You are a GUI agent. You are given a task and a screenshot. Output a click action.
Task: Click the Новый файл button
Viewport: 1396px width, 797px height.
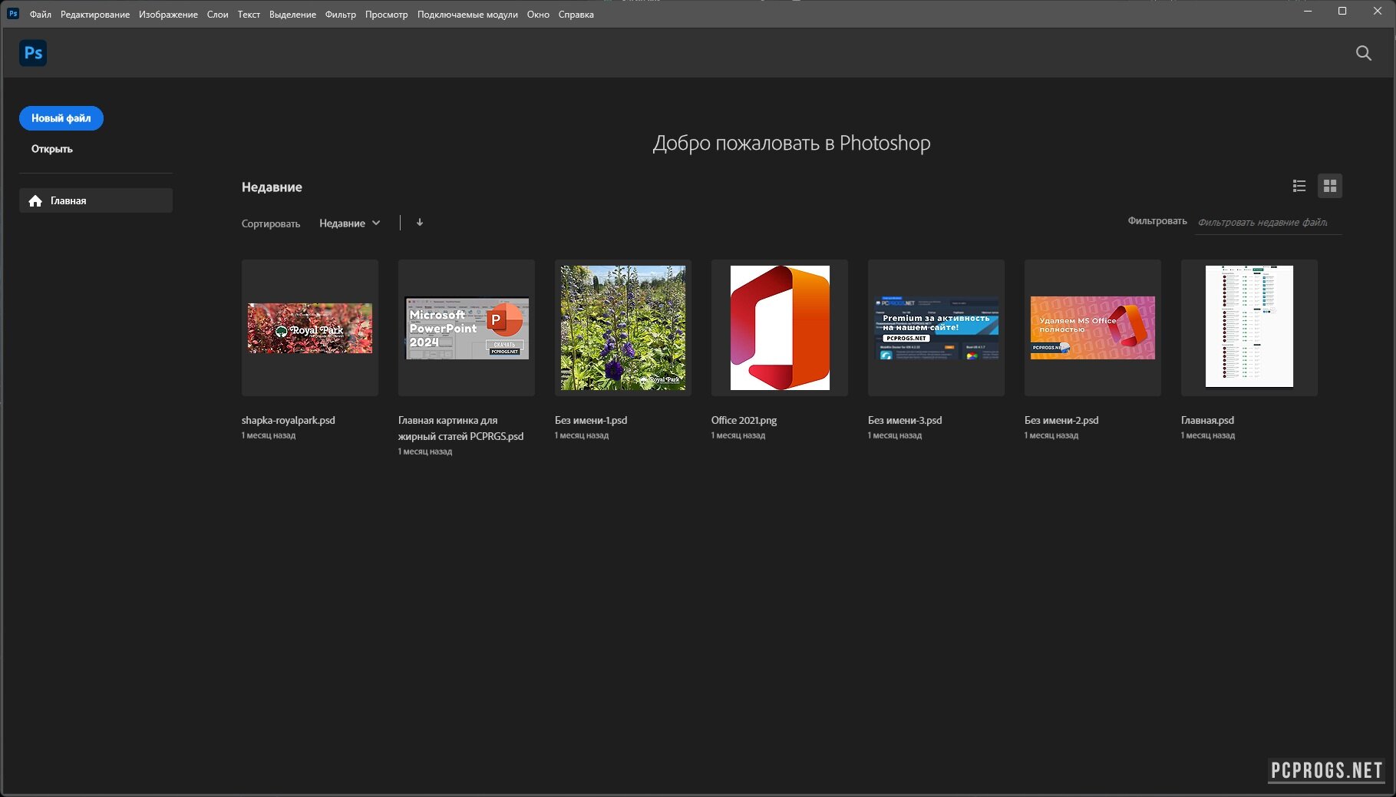(x=61, y=118)
